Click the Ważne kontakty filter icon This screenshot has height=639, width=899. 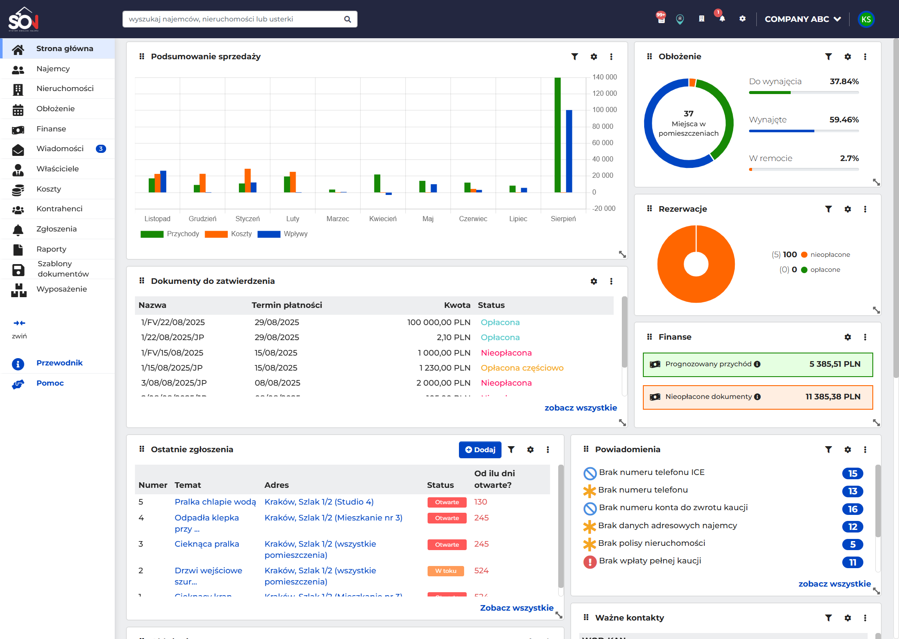[x=829, y=618]
